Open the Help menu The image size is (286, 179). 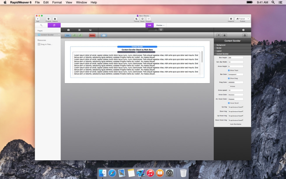point(94,2)
